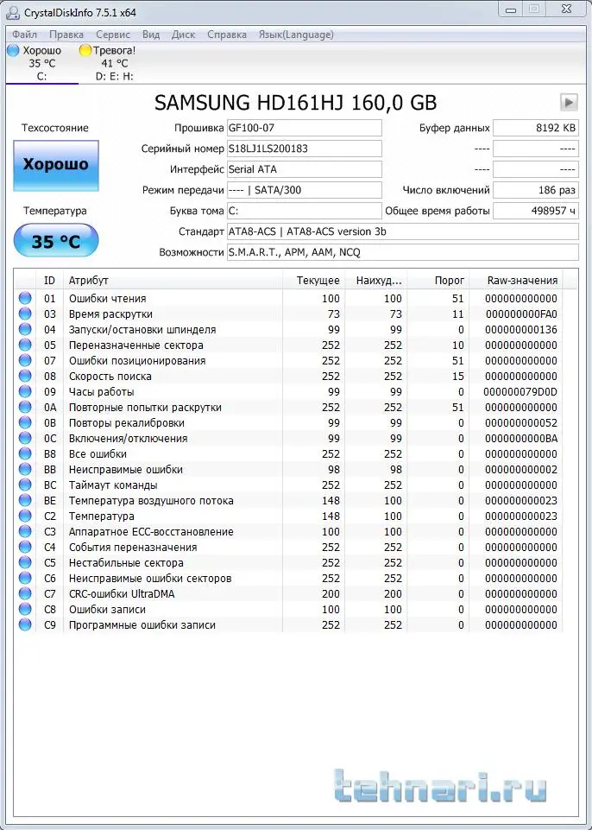
Task: Click status icon of Скорость поиска row
Action: (25, 377)
